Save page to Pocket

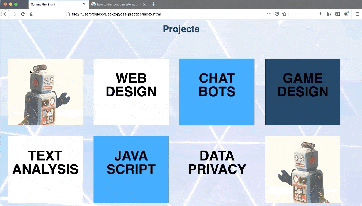tap(277, 14)
